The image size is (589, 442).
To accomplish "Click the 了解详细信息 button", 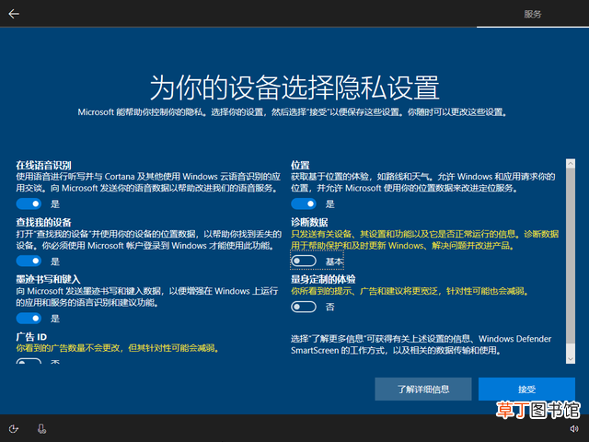I will click(x=423, y=389).
